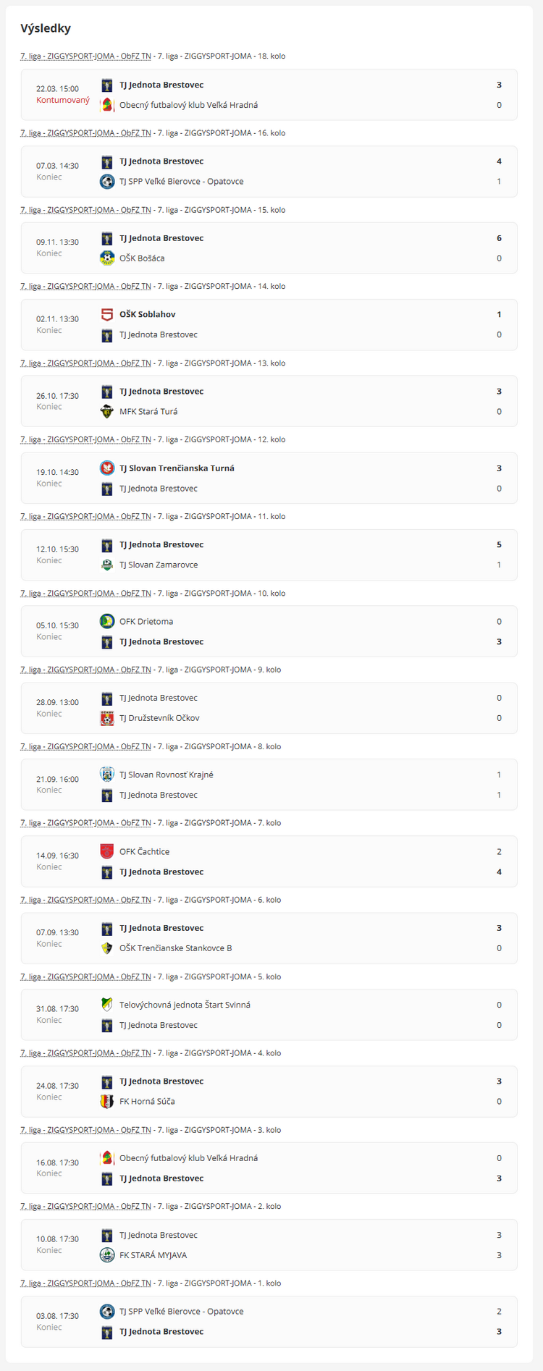Click the OFK Čachtice club crest

pyautogui.click(x=107, y=852)
